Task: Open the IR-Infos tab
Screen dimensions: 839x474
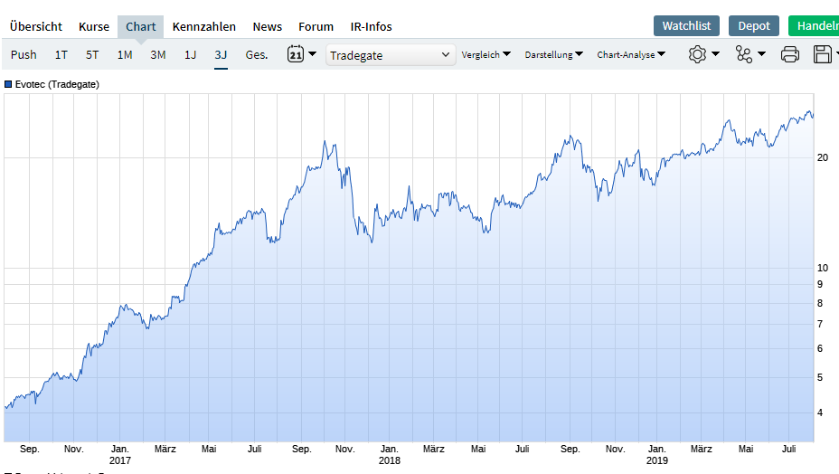Action: pos(371,27)
